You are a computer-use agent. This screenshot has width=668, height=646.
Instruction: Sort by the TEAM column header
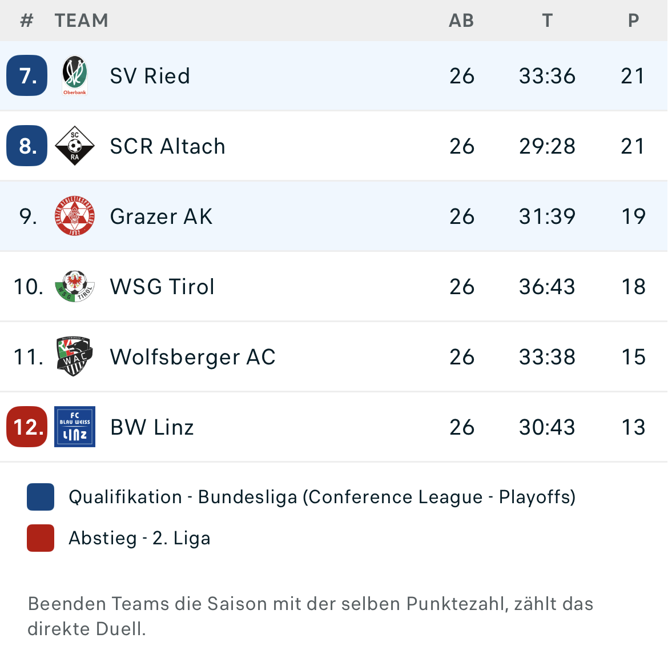pyautogui.click(x=81, y=21)
